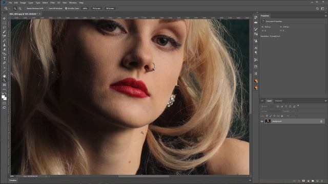Toggle lock transparent pixels icon
The width and height of the screenshot is (328, 184).
click(267, 116)
